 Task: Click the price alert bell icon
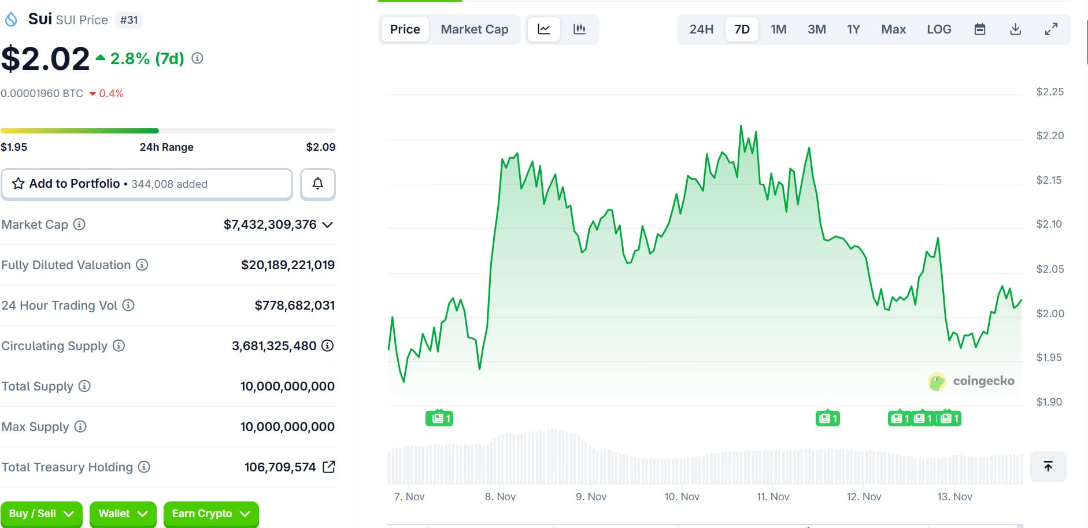pyautogui.click(x=317, y=184)
